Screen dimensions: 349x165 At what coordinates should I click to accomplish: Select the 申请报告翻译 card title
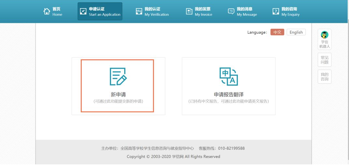coord(229,94)
